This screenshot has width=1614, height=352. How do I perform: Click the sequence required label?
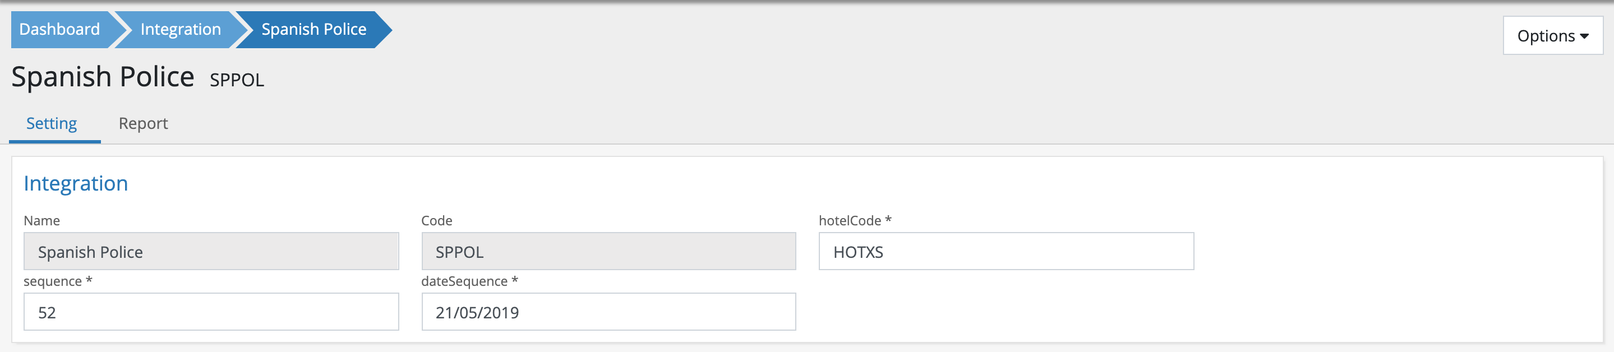58,281
